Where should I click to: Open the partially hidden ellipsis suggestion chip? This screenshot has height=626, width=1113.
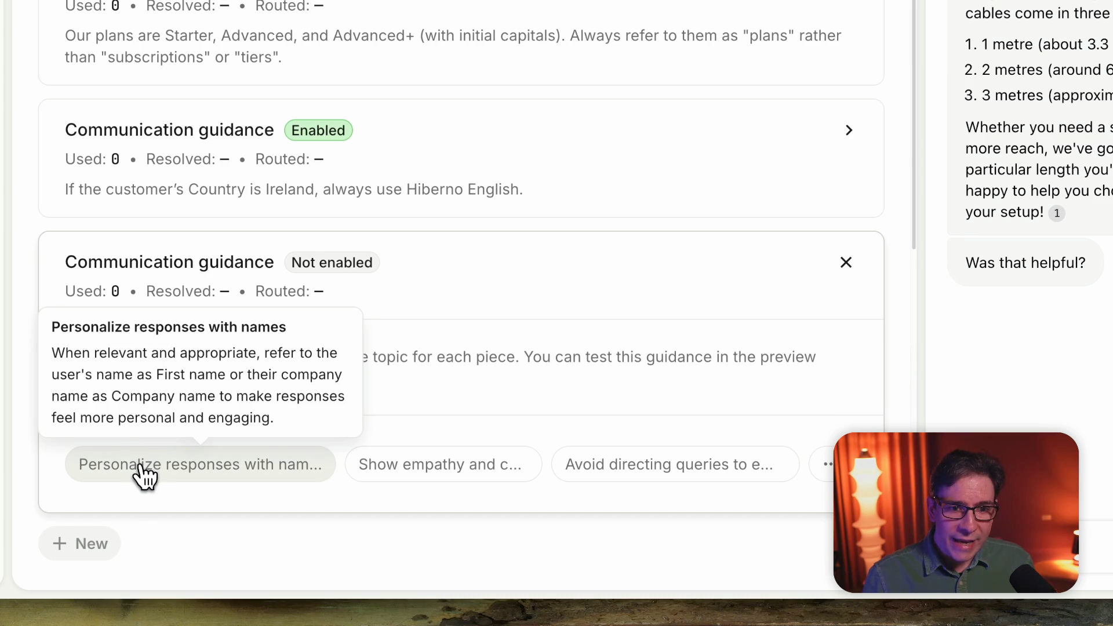tap(822, 464)
